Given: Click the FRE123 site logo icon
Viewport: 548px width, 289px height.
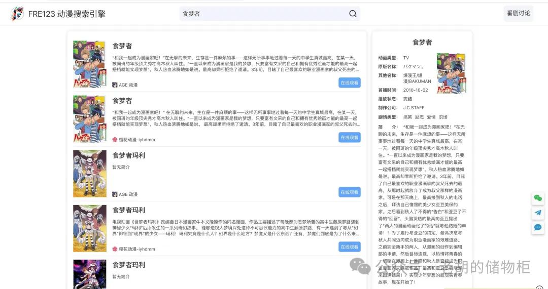Looking at the screenshot, I should pos(17,14).
